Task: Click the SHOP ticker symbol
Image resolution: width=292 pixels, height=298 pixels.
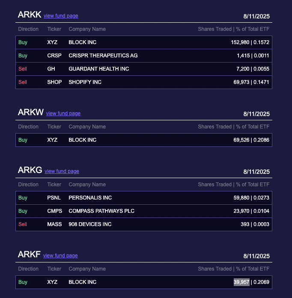Action: (x=54, y=82)
